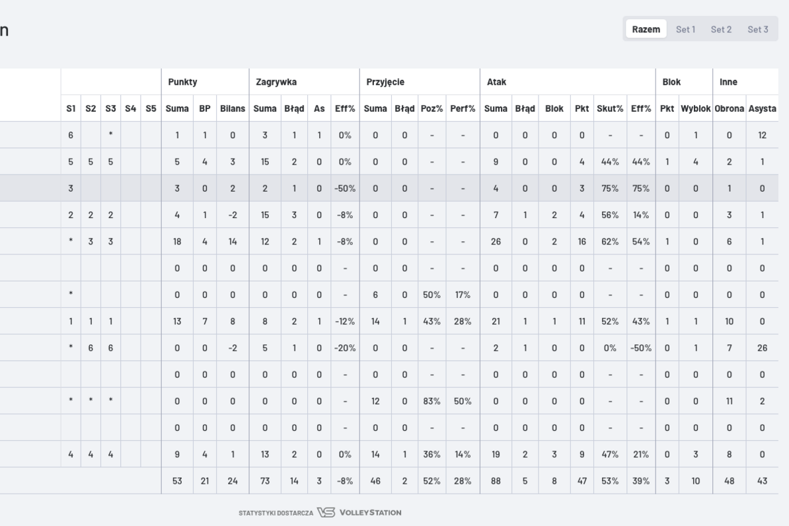Click the Przyjęcie group header
Viewport: 789px width, 526px height.
pyautogui.click(x=385, y=82)
